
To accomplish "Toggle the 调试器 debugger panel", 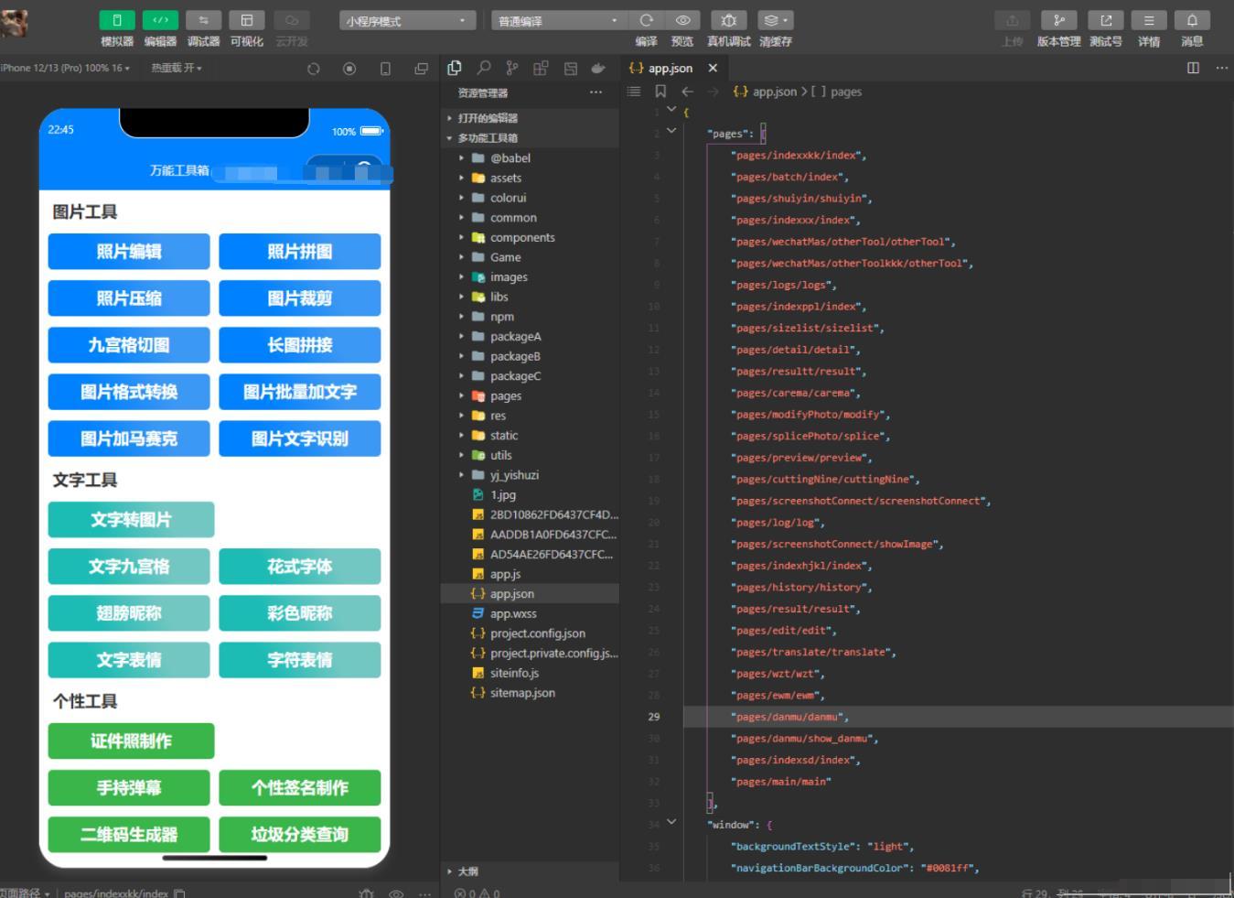I will click(203, 21).
